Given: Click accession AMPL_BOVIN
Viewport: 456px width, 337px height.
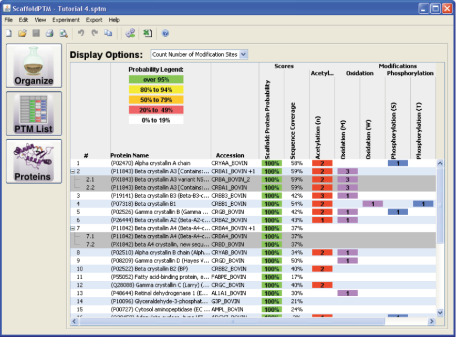Looking at the screenshot, I should point(227,310).
